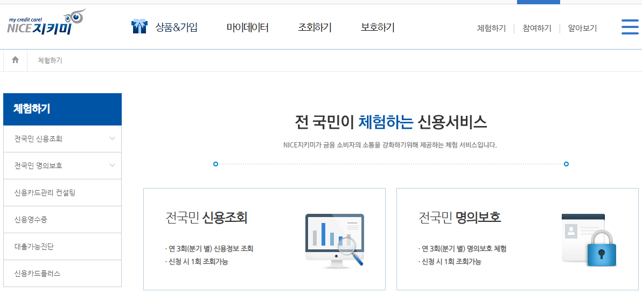This screenshot has height=293, width=642.
Task: Click the 전국민 신용조회 card title
Action: coord(206,218)
